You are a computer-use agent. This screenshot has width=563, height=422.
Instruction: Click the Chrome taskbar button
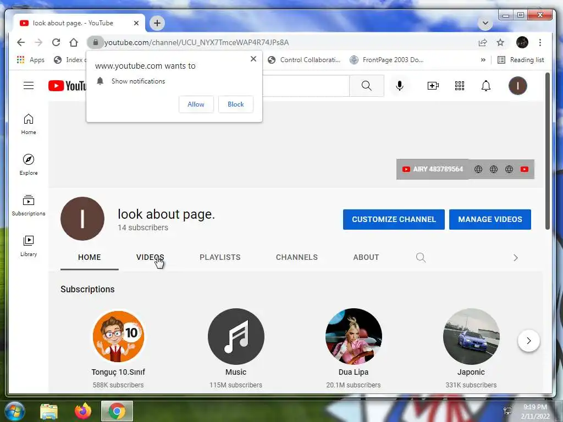click(117, 411)
